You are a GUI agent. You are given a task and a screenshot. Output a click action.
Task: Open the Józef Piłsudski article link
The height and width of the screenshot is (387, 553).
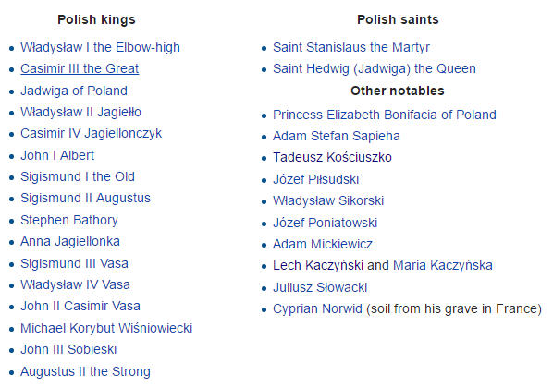(x=316, y=179)
